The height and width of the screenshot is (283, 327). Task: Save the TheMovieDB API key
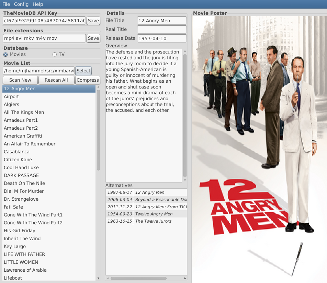pyautogui.click(x=93, y=21)
